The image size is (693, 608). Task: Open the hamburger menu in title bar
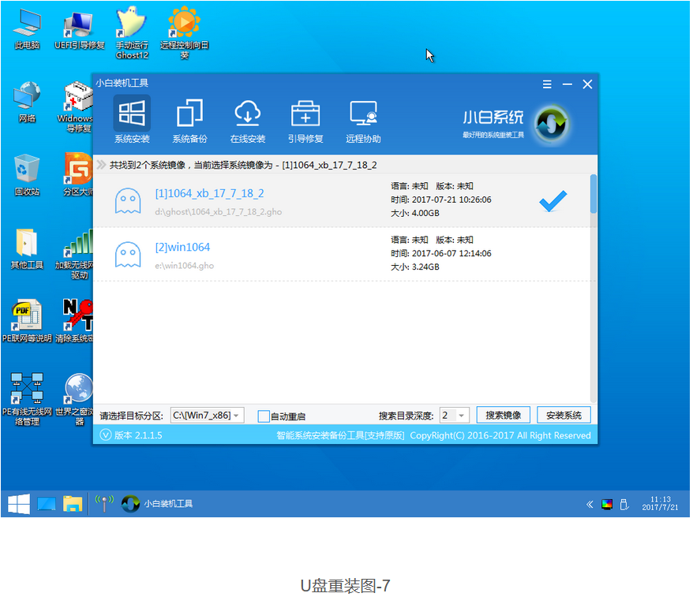(x=547, y=84)
